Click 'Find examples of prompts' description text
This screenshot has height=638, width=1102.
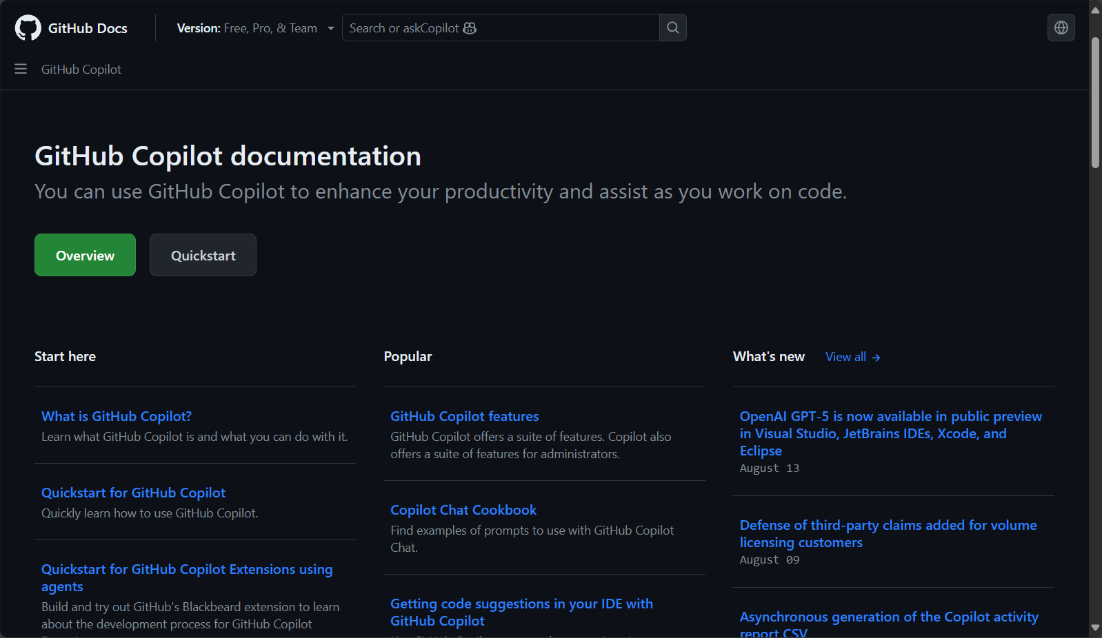(x=532, y=539)
